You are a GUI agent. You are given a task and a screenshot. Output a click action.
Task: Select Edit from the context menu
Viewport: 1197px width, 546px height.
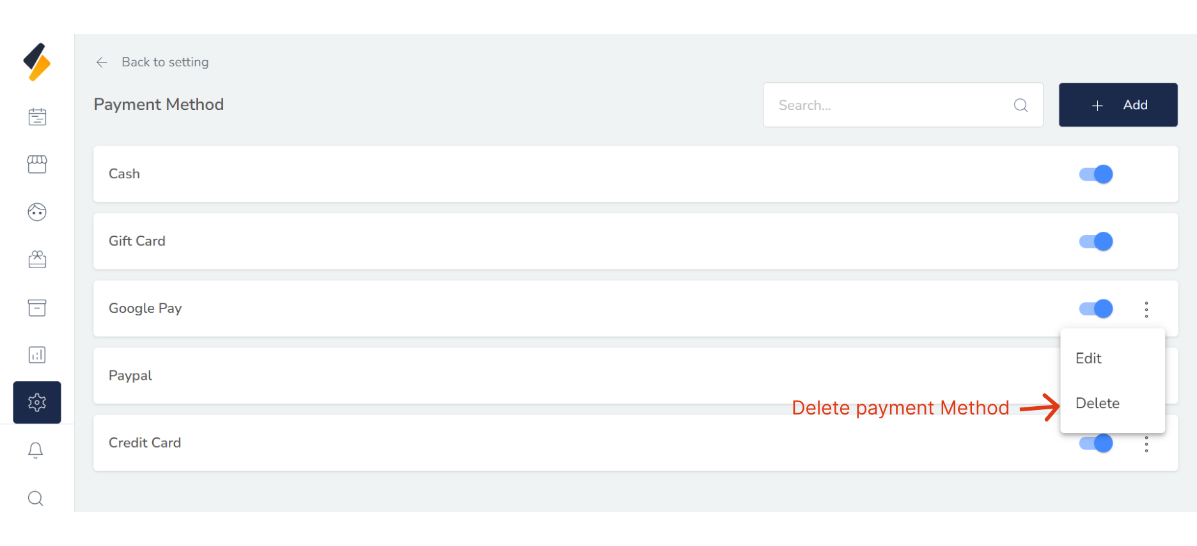coord(1088,358)
